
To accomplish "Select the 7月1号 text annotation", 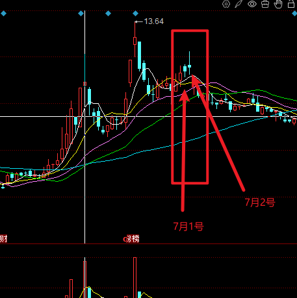I will [188, 227].
